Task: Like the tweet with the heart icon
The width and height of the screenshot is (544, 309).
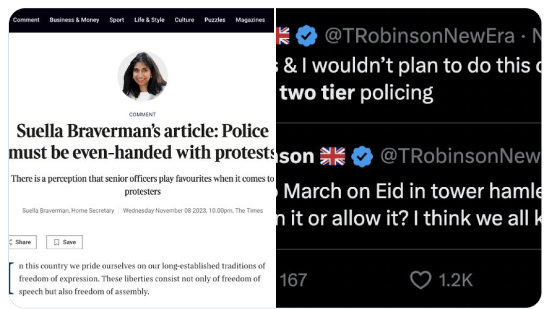Action: 420,280
